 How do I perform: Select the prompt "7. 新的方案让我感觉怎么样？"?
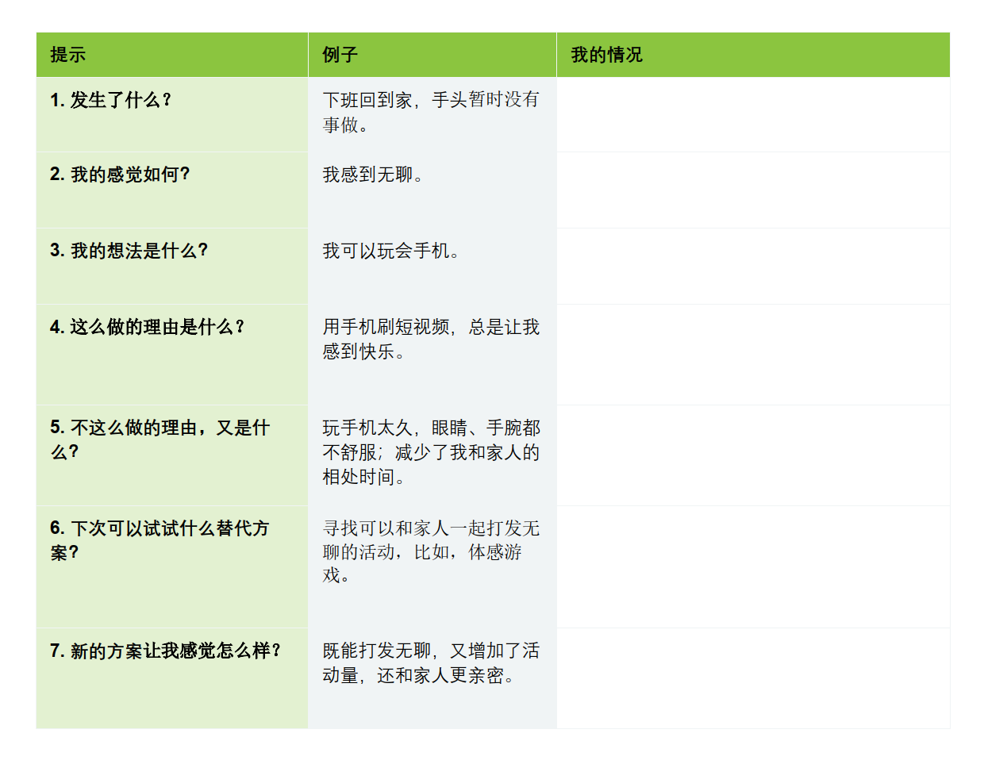(166, 651)
